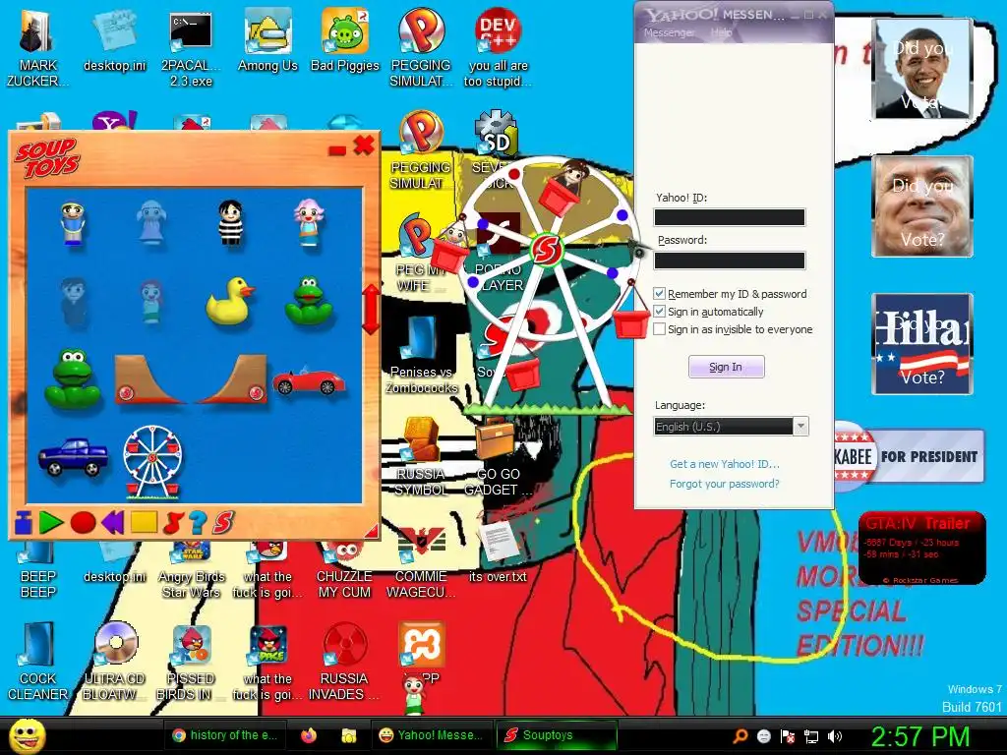
Task: Click the red record circle in Souptoys
Action: pos(83,523)
